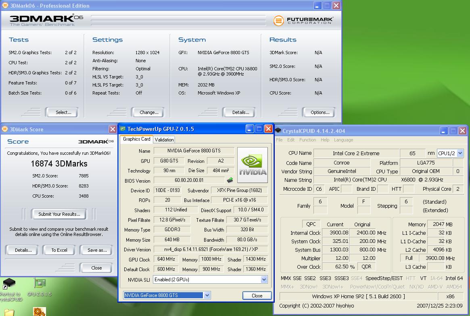Click the L2 Cache 4096 value
470x316 pixels.
(x=436, y=250)
